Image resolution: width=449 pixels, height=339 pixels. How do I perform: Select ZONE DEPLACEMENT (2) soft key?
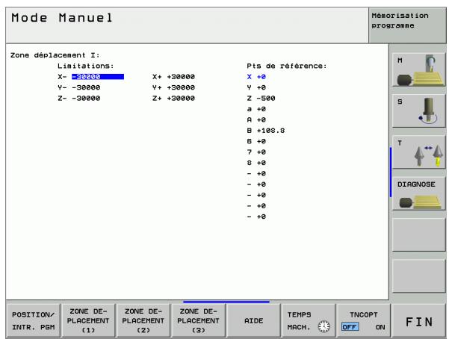point(143,320)
